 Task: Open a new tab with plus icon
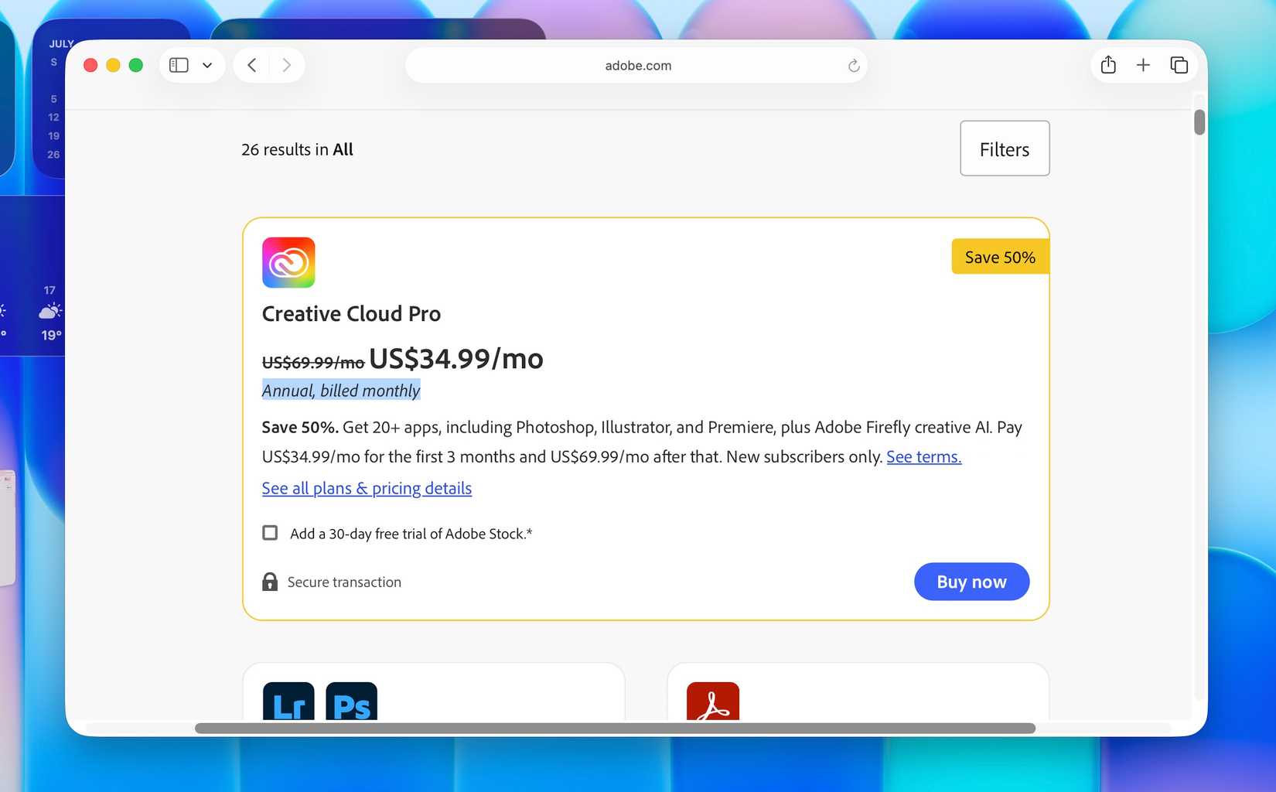[x=1143, y=65]
